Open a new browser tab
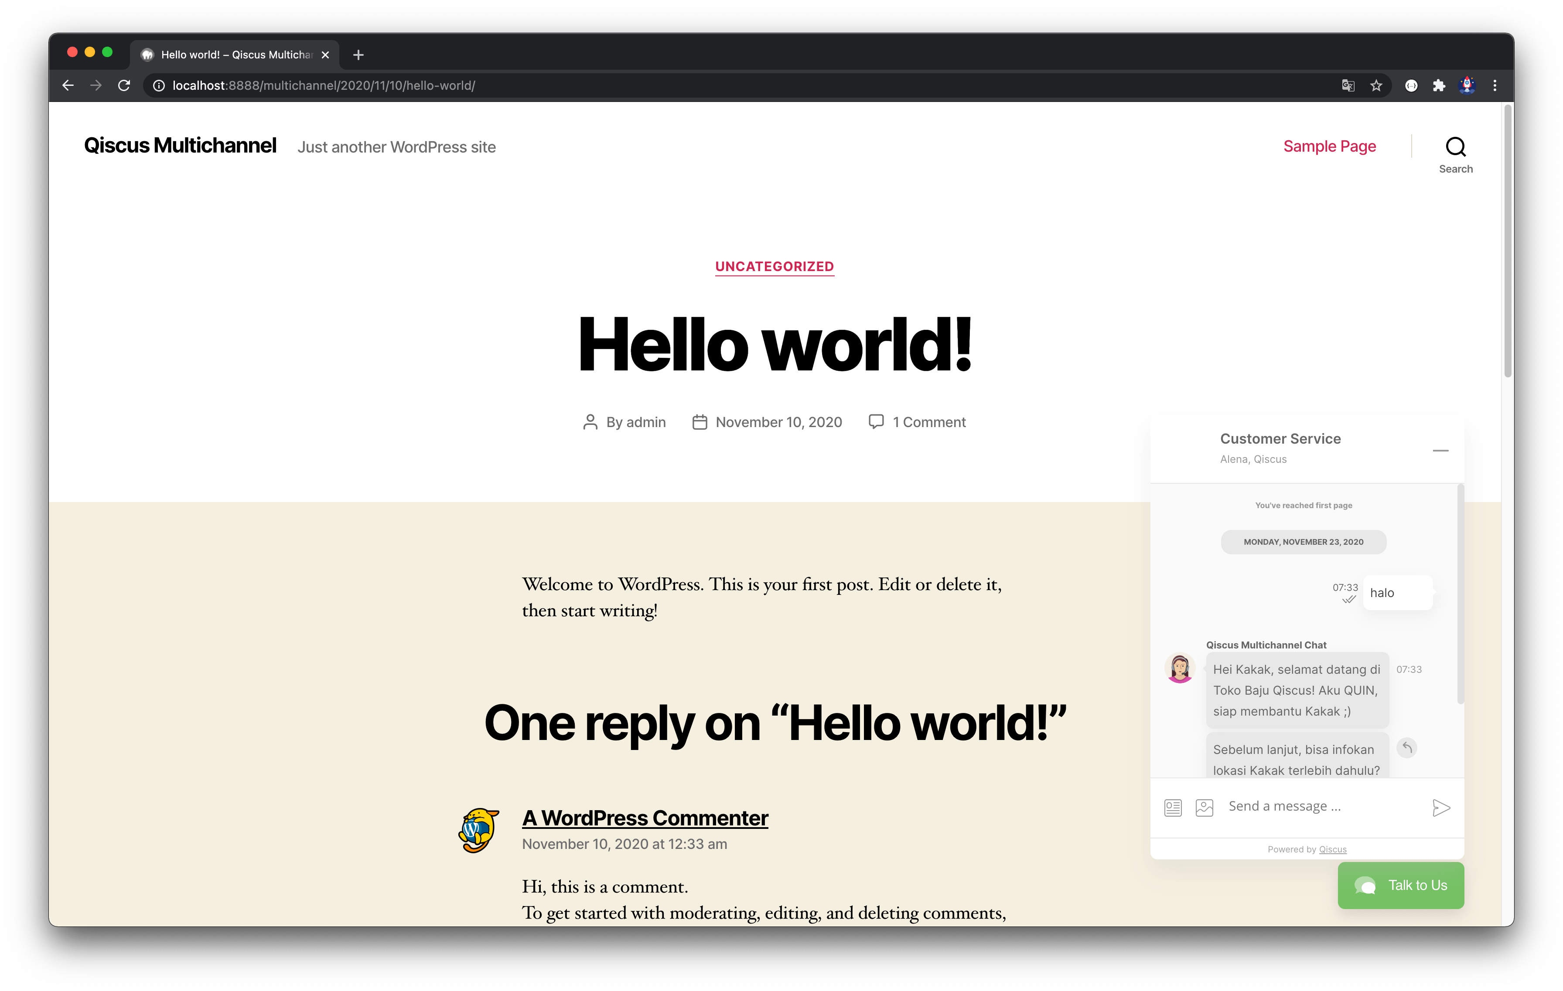The width and height of the screenshot is (1563, 991). pyautogui.click(x=358, y=55)
